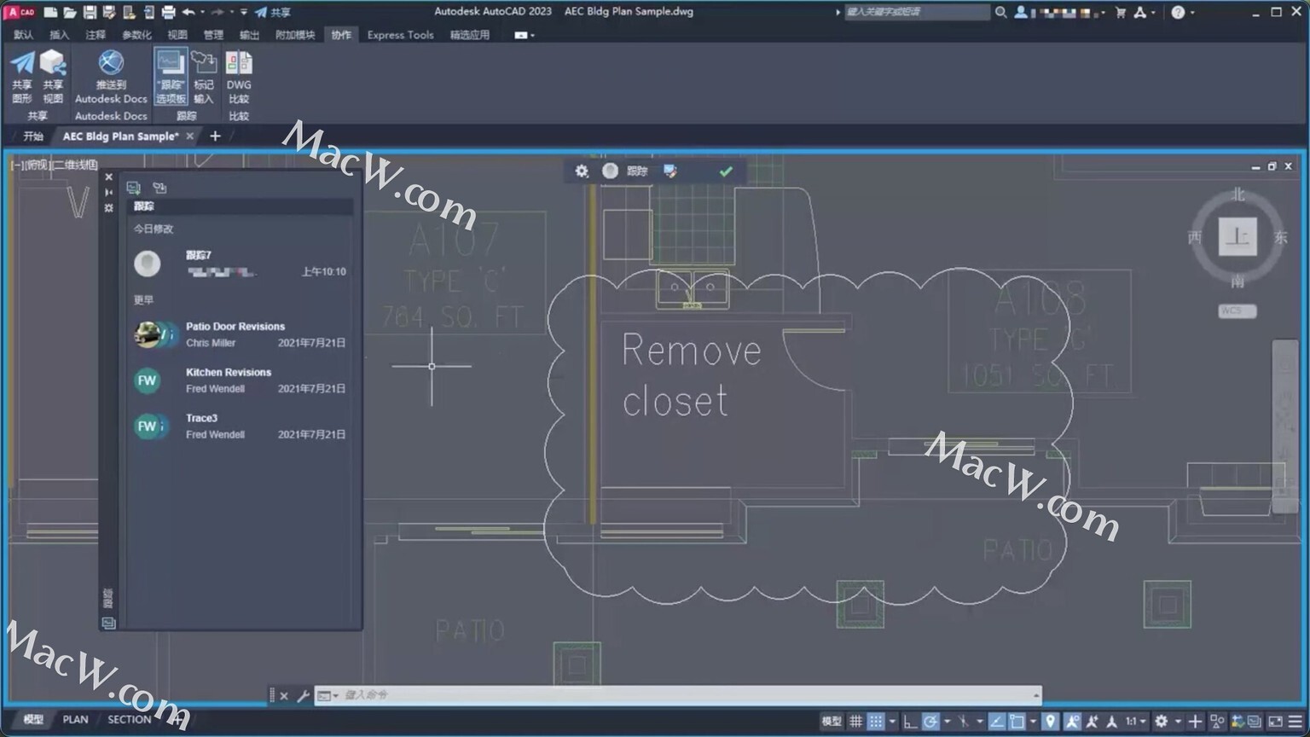This screenshot has height=737, width=1310.
Task: Toggle 2D object snap square icon
Action: (1017, 722)
